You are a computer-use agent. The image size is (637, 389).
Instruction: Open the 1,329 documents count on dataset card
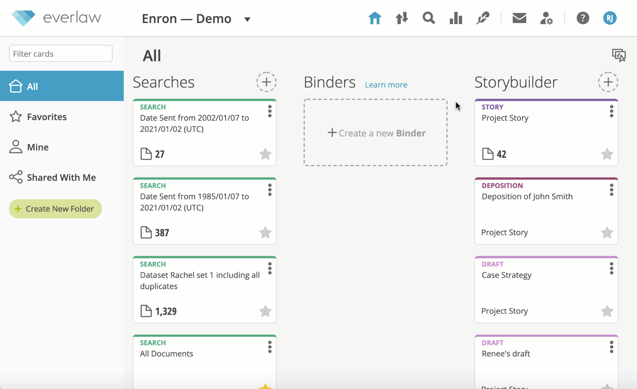[158, 311]
